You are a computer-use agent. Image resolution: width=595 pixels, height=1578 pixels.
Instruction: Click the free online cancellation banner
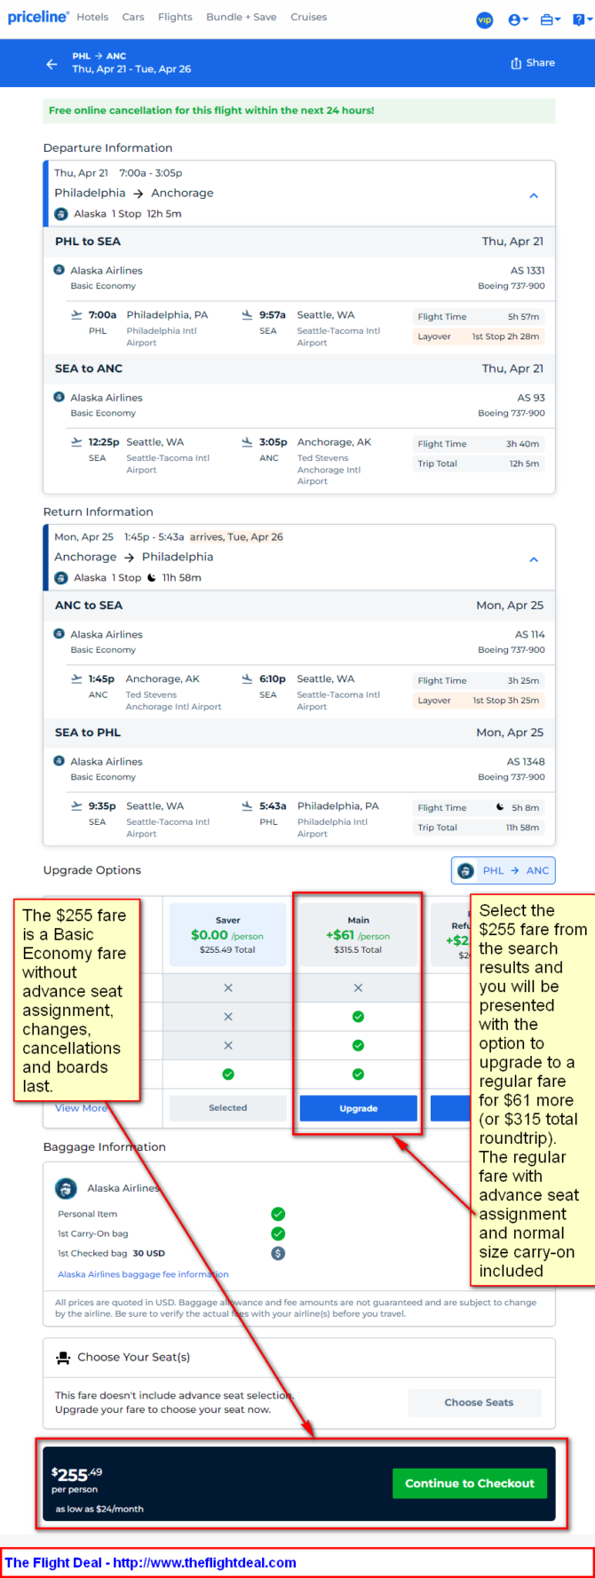(299, 110)
